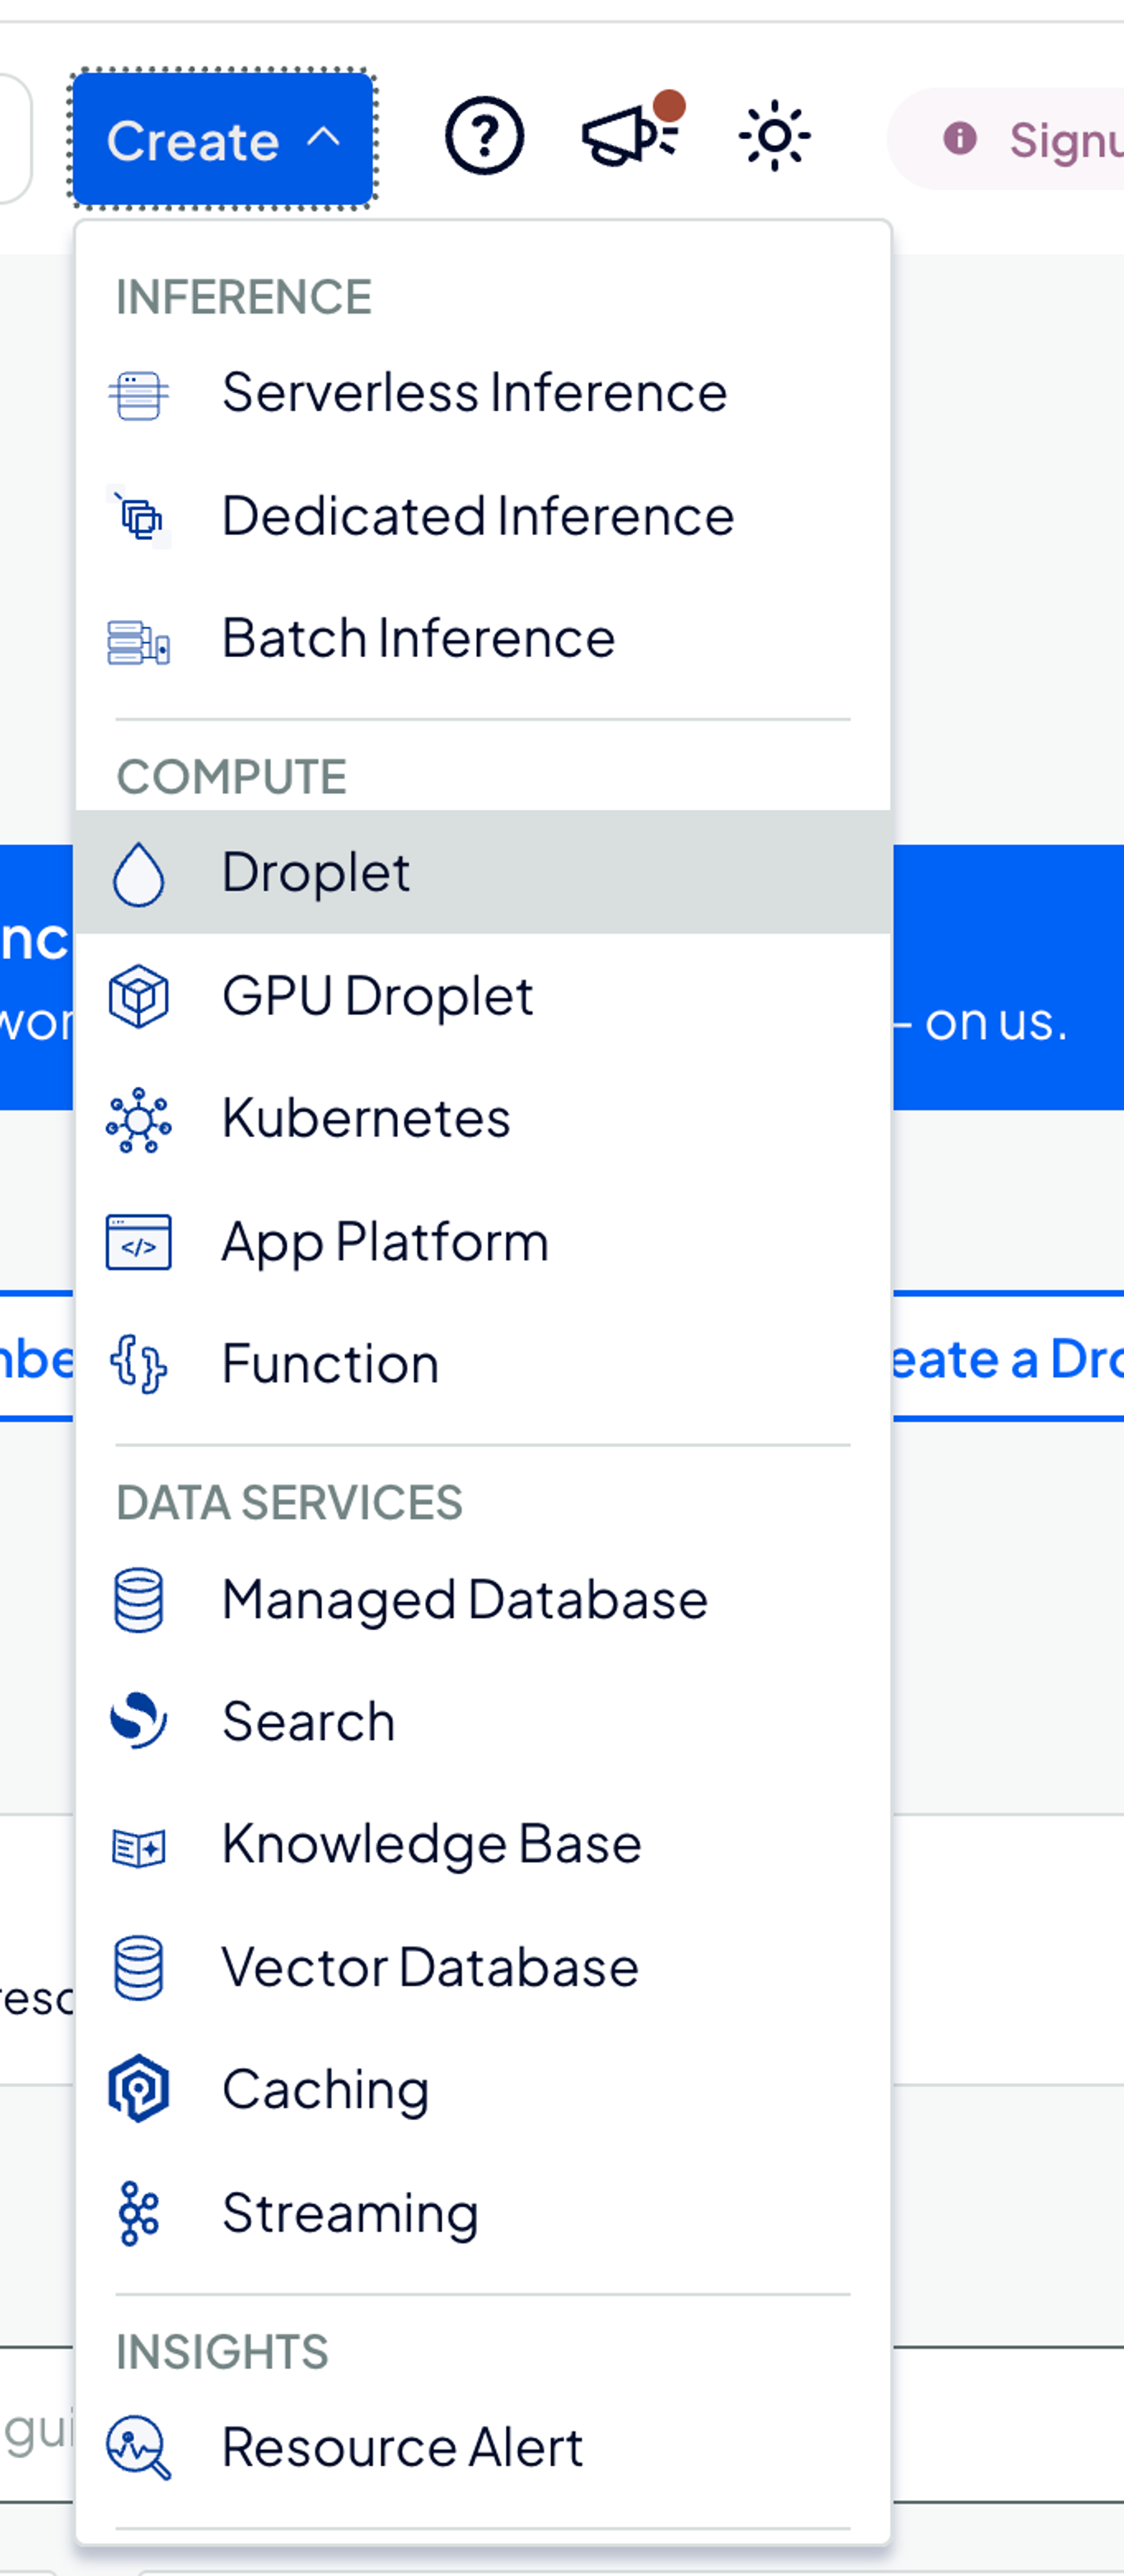1124x2576 pixels.
Task: Click the App Platform code window icon
Action: click(139, 1242)
